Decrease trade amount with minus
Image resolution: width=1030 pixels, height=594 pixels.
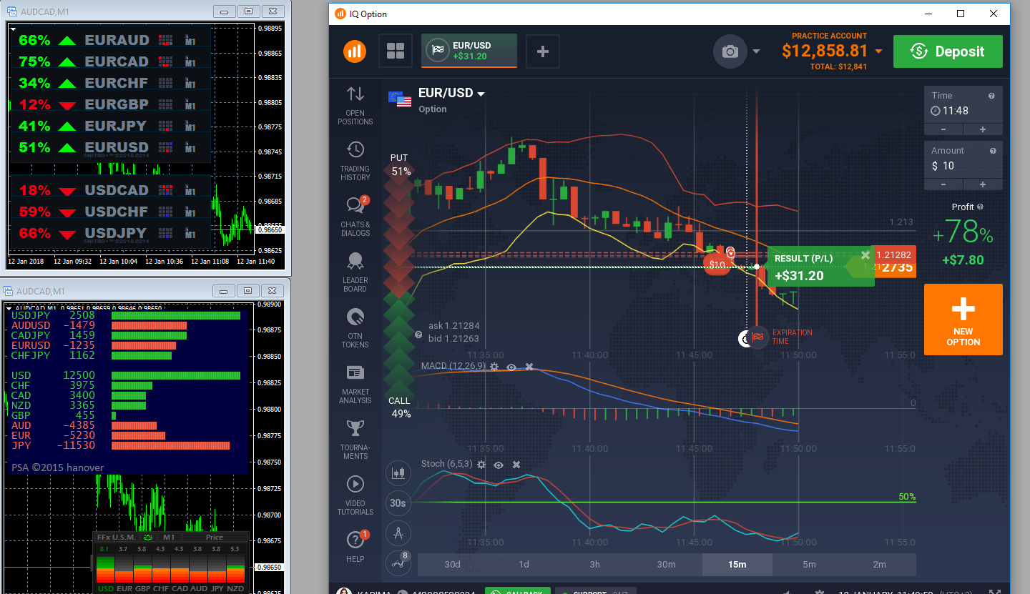pos(943,184)
